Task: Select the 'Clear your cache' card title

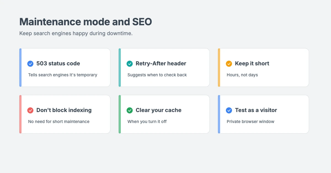Action: 159,110
